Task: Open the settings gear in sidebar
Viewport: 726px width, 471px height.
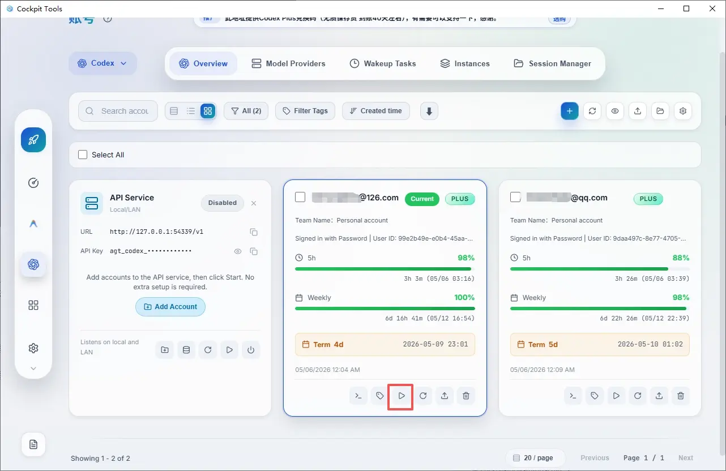Action: point(33,348)
